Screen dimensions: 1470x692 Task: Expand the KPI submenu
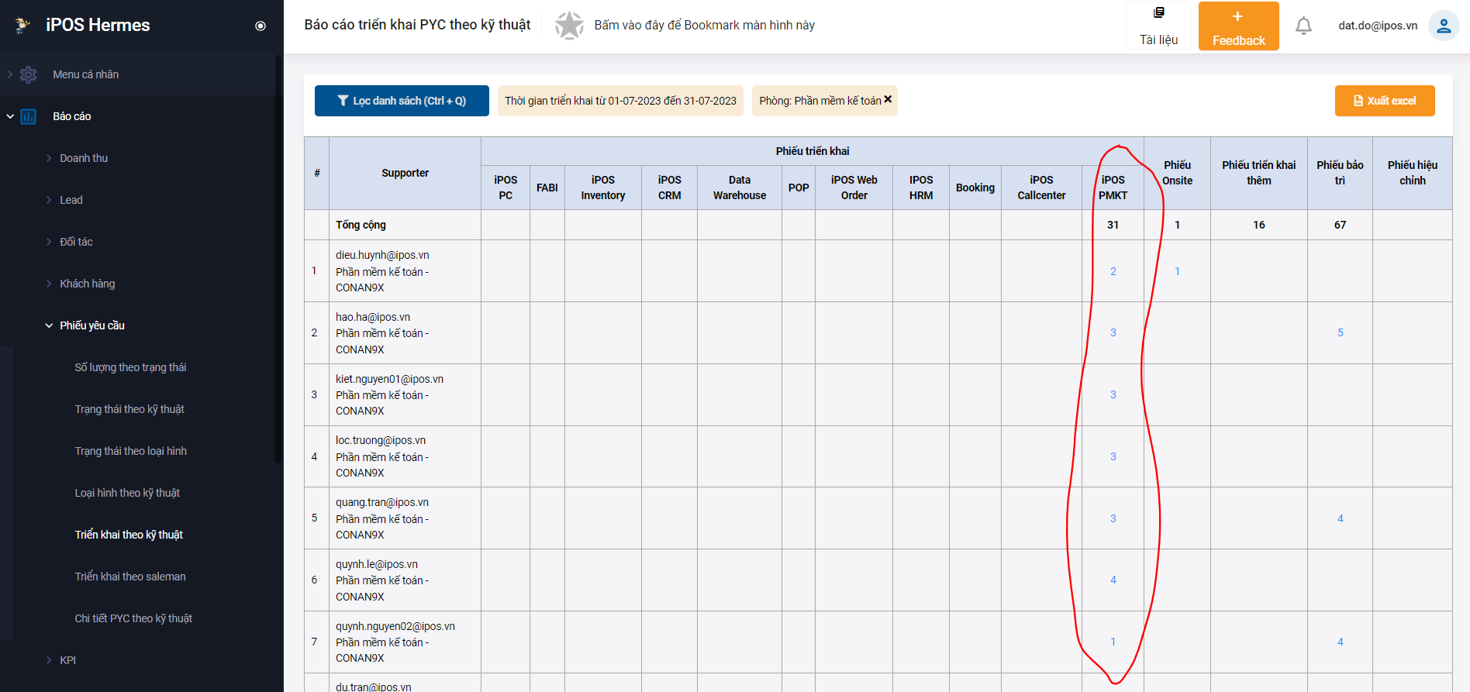tap(49, 660)
